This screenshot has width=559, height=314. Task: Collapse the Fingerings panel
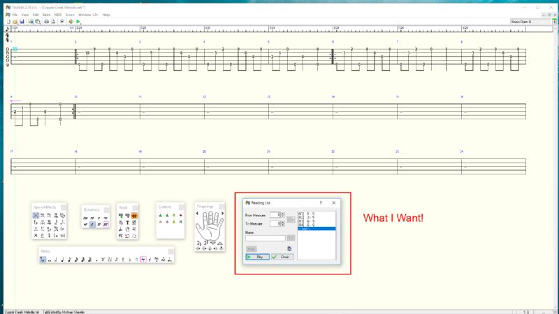222,207
